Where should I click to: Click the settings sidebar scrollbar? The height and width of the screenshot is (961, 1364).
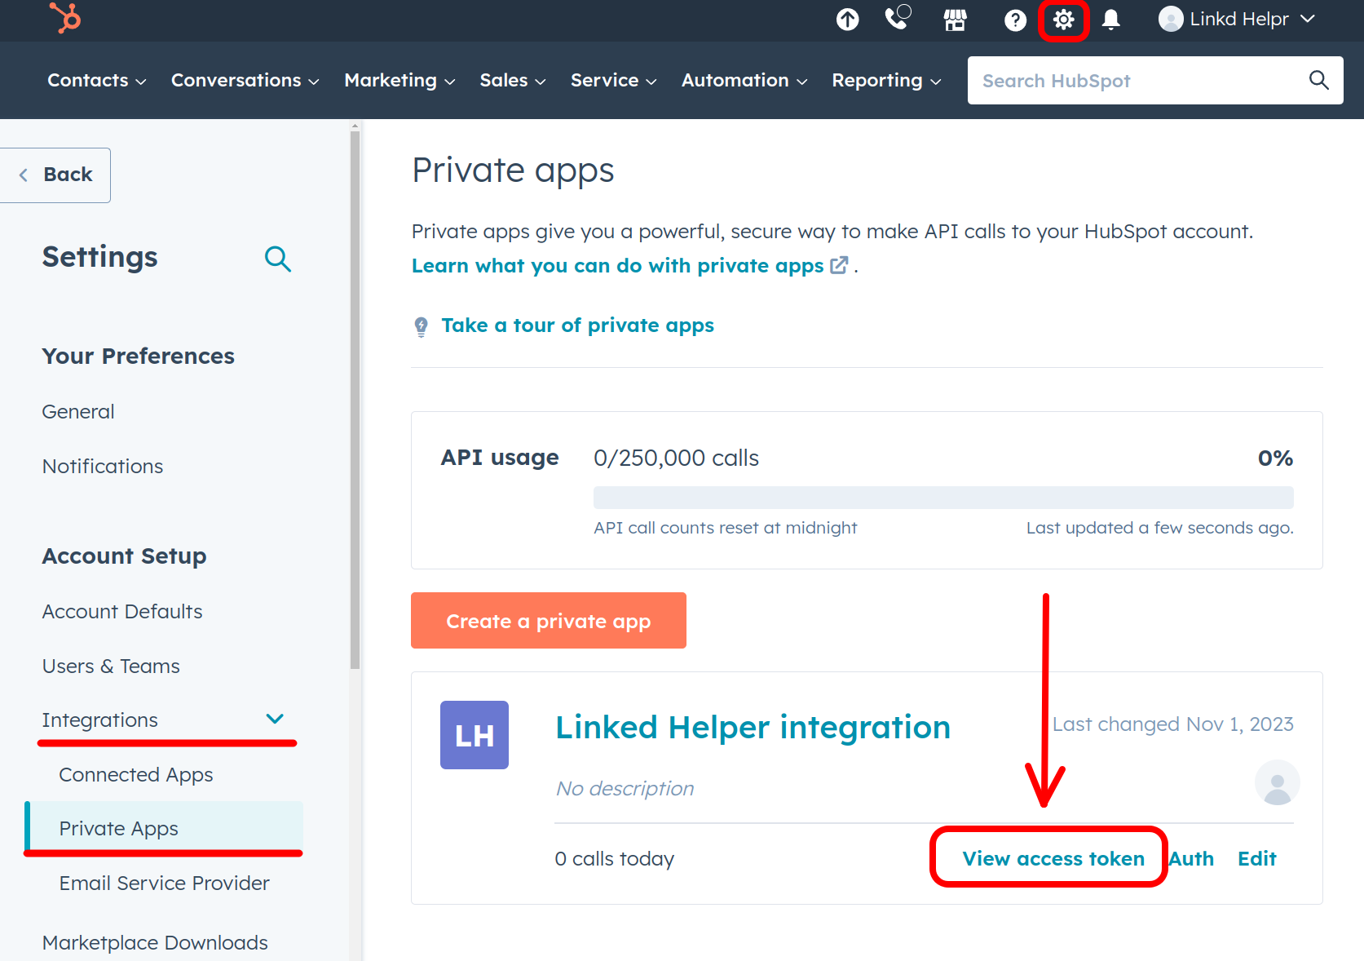[355, 400]
